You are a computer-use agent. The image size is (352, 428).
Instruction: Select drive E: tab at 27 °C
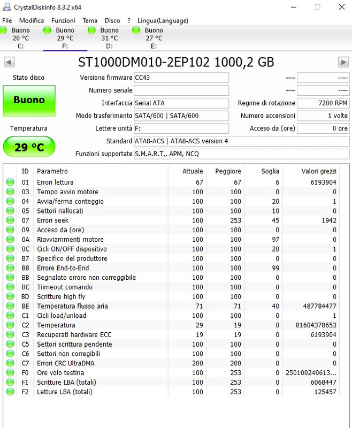[154, 38]
